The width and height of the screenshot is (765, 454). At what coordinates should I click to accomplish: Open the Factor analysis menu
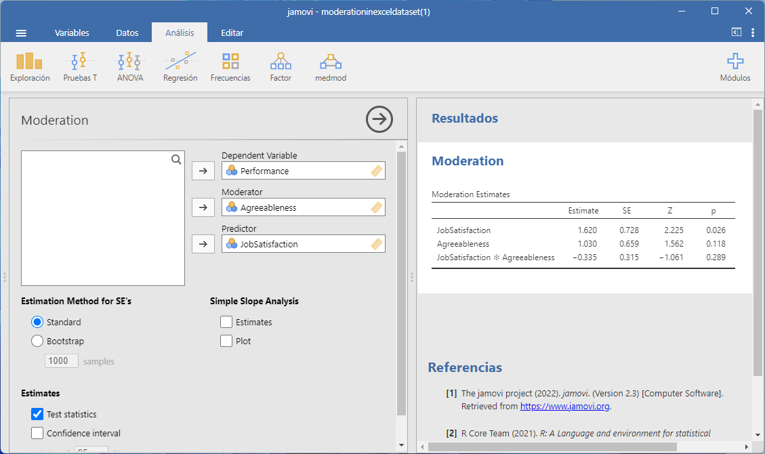point(281,67)
